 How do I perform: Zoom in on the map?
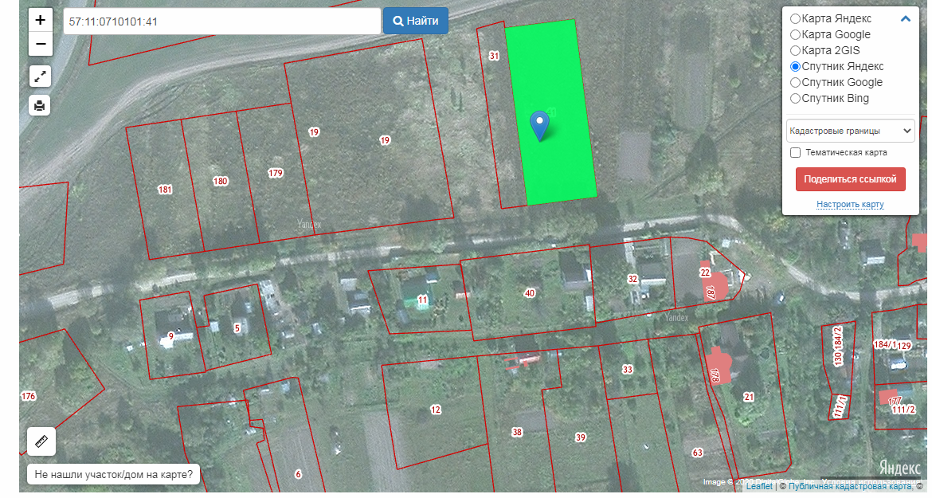click(41, 20)
